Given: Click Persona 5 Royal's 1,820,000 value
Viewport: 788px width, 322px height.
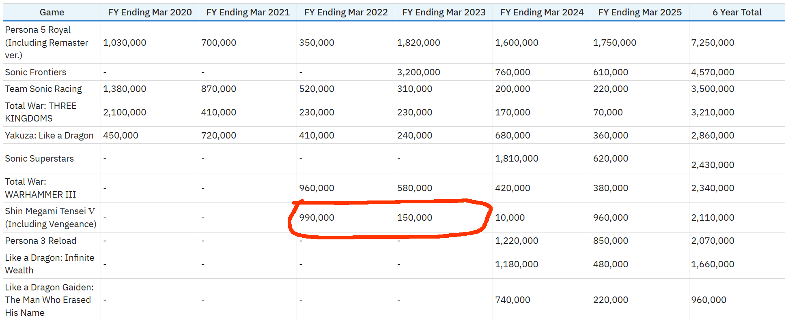Looking at the screenshot, I should [x=418, y=43].
